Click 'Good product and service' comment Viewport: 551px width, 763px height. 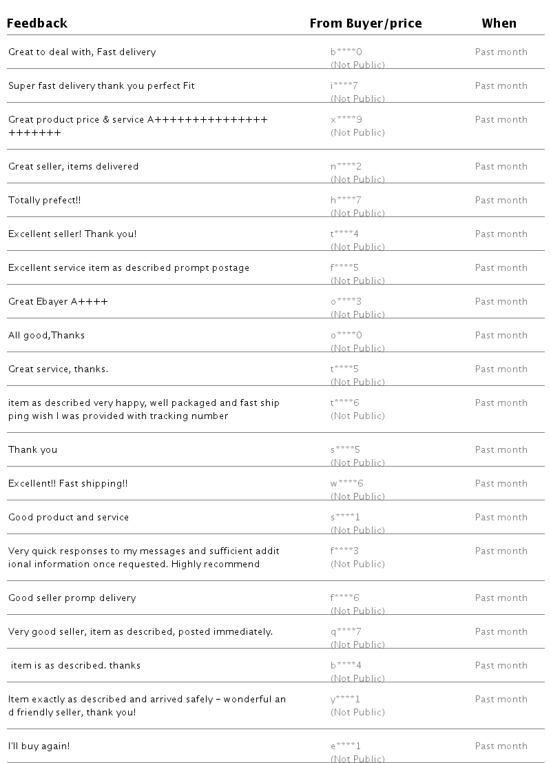pyautogui.click(x=68, y=517)
